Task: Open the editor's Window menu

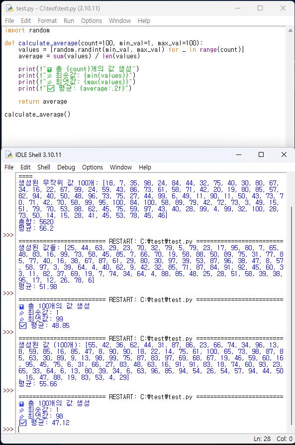Action: [120, 21]
